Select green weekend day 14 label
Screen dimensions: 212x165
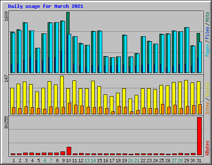click(93, 160)
